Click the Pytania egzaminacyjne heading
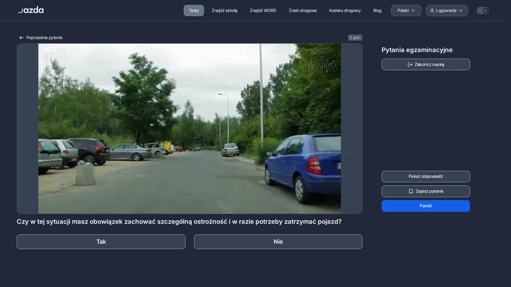The width and height of the screenshot is (511, 287). point(417,50)
